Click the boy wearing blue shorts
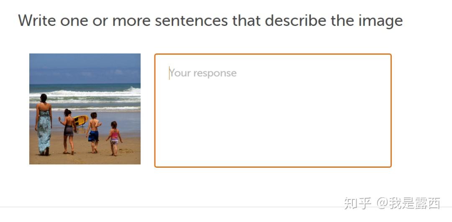Image resolution: width=452 pixels, height=222 pixels. tap(93, 132)
